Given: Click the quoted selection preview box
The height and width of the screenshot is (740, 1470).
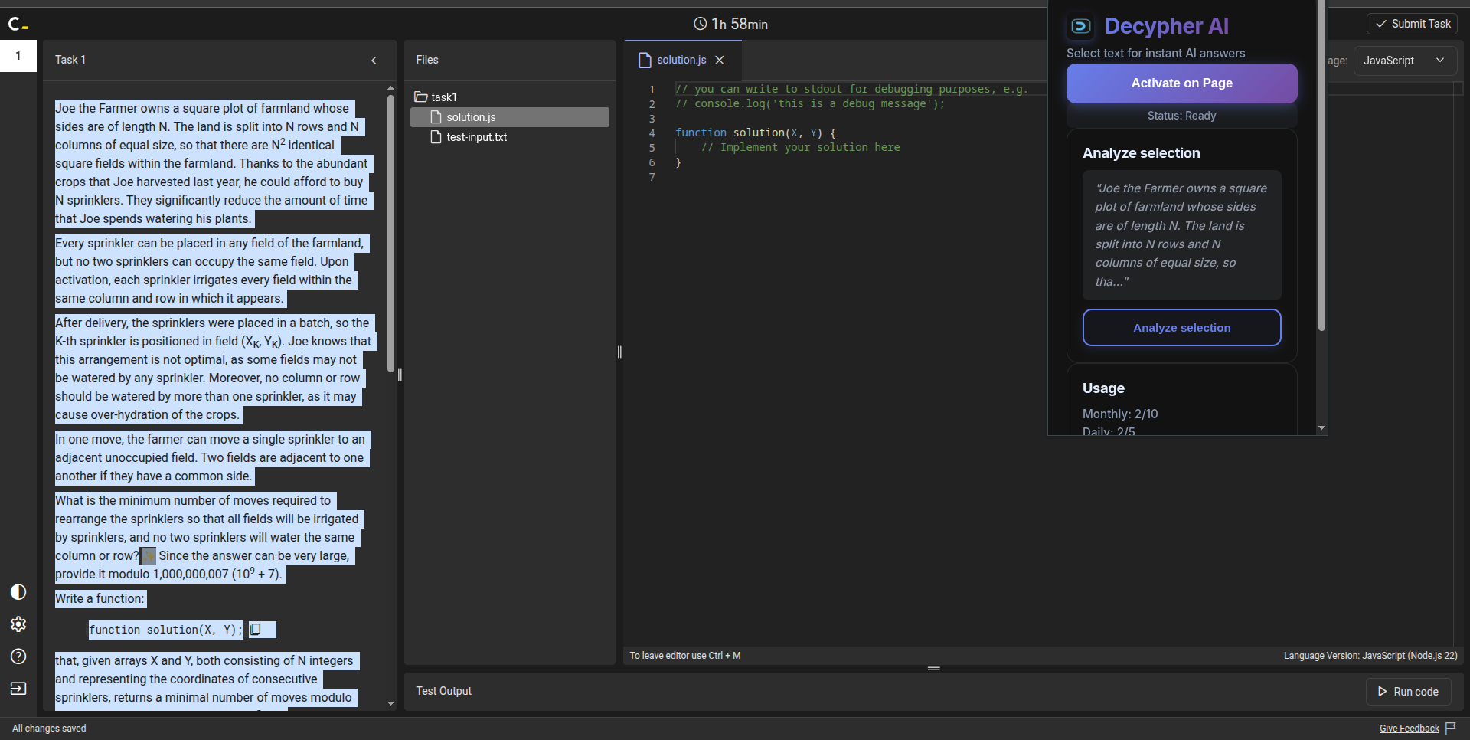Looking at the screenshot, I should point(1181,235).
